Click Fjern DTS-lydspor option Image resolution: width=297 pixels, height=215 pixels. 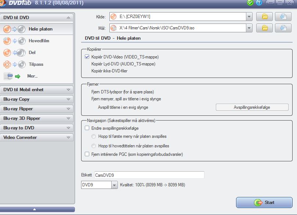(123, 92)
